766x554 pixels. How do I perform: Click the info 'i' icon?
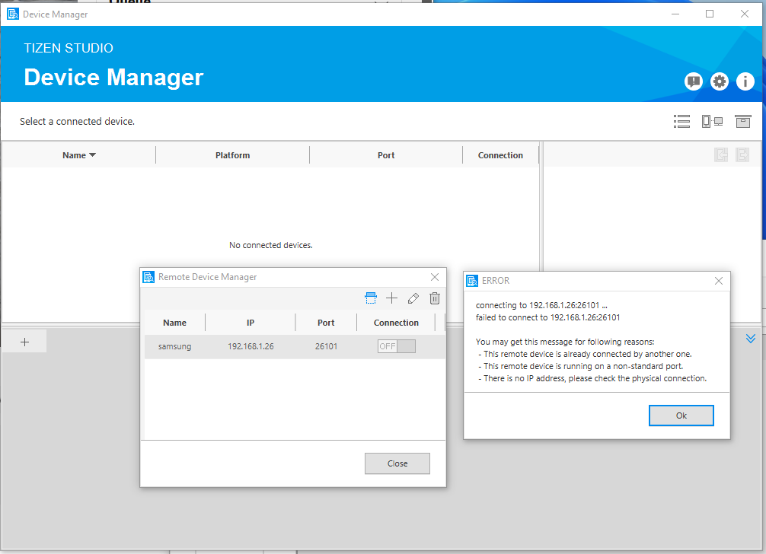745,81
